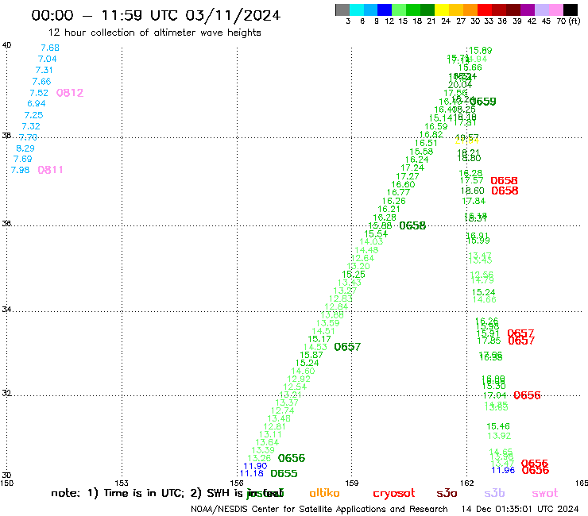Click the dark green '0657' time stamp
This screenshot has width=588, height=516.
(347, 347)
